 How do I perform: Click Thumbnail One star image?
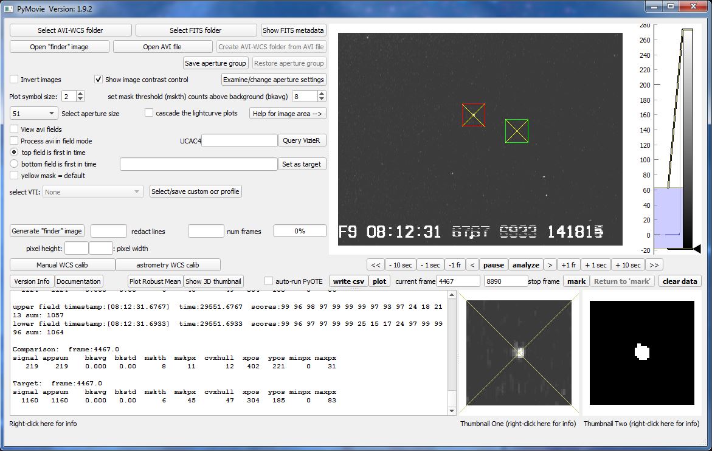pos(519,353)
